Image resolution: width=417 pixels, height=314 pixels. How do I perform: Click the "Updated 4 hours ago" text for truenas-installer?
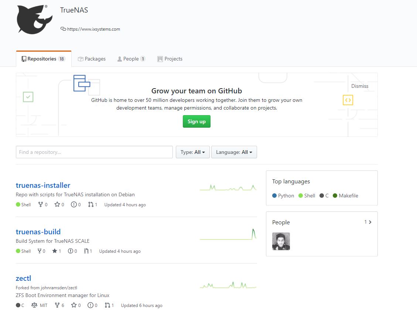[x=125, y=204]
